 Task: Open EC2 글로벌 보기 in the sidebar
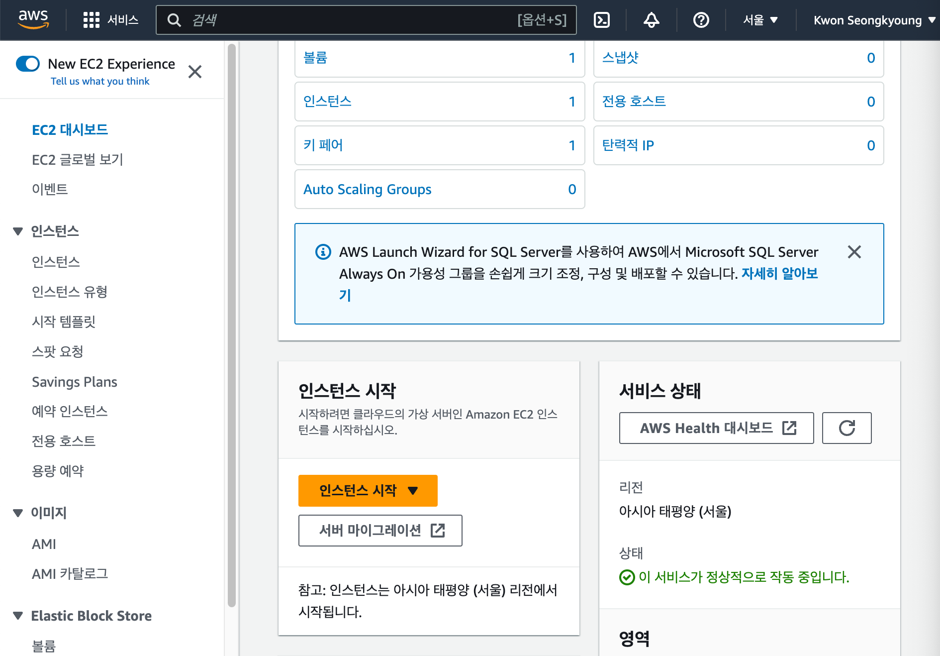tap(78, 160)
